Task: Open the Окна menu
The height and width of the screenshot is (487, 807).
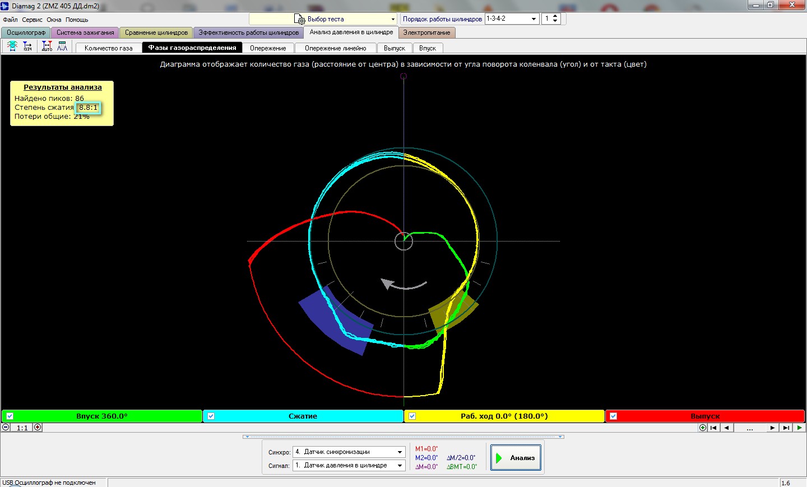Action: (54, 20)
